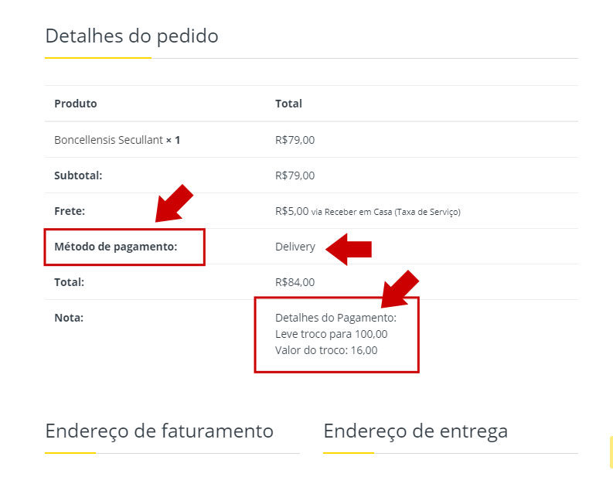The height and width of the screenshot is (477, 613).
Task: Click the Subtotal row label
Action: [78, 175]
